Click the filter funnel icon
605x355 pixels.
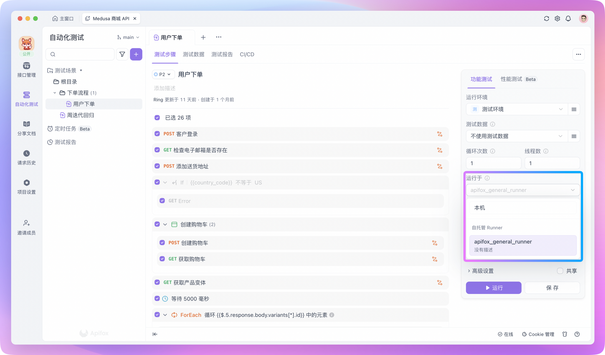pyautogui.click(x=122, y=54)
